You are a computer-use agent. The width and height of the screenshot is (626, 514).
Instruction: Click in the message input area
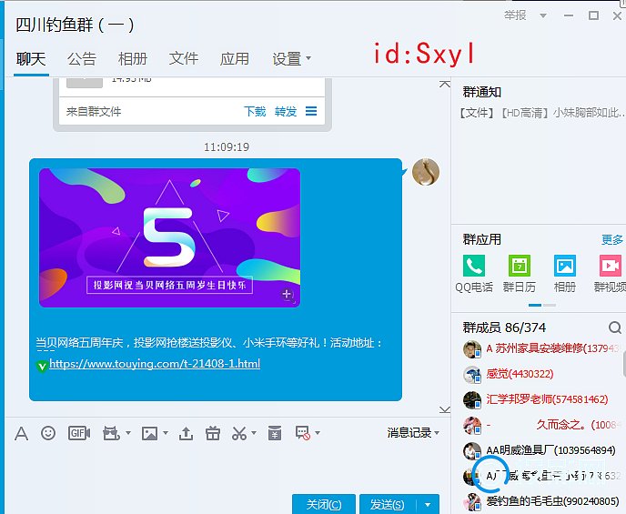[x=227, y=467]
